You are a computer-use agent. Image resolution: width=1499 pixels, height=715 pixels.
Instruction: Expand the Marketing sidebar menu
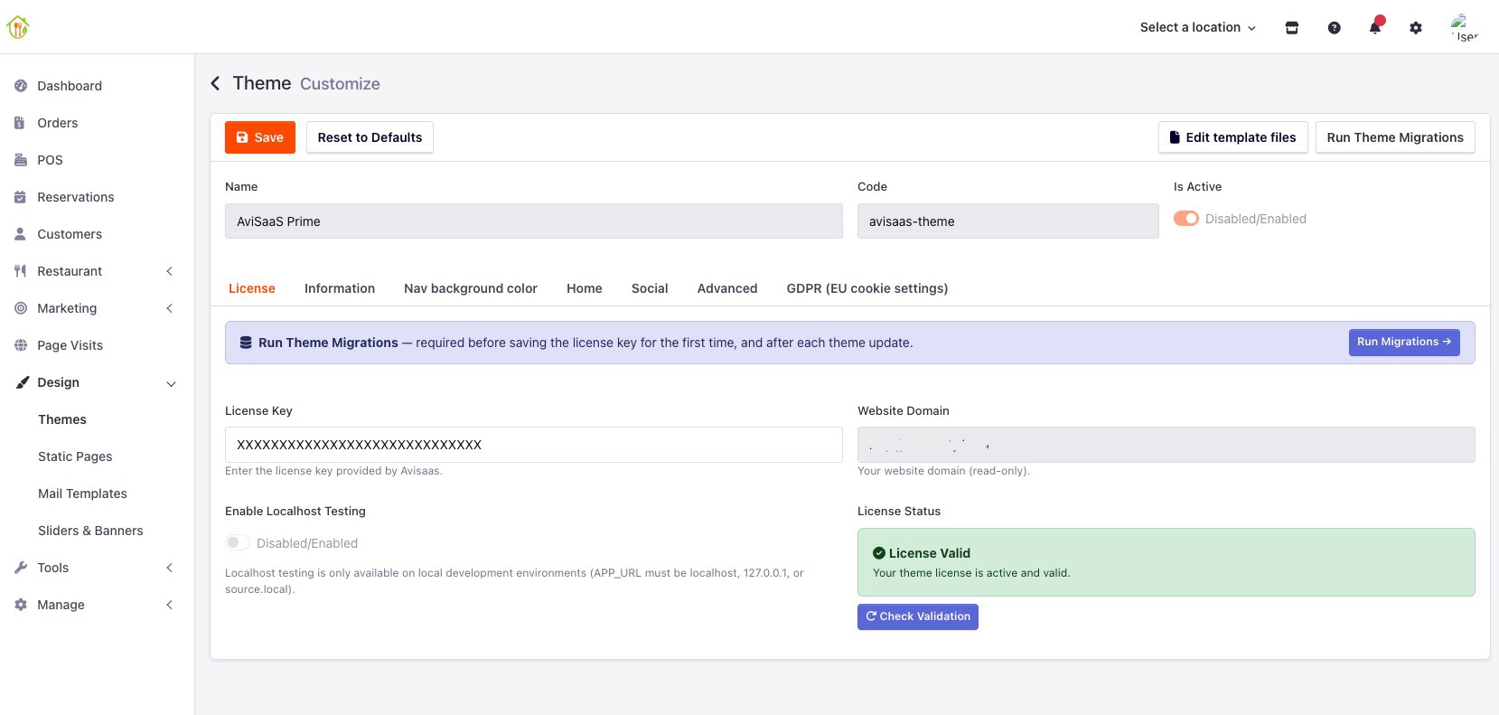click(x=97, y=308)
